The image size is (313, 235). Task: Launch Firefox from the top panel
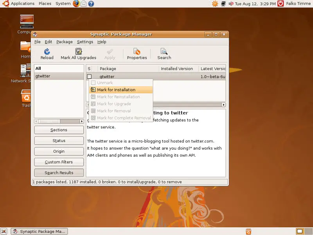coord(76,4)
